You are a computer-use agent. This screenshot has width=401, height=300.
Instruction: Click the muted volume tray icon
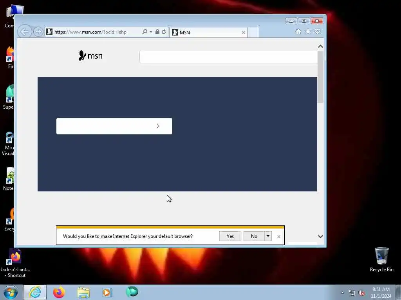coord(361,293)
